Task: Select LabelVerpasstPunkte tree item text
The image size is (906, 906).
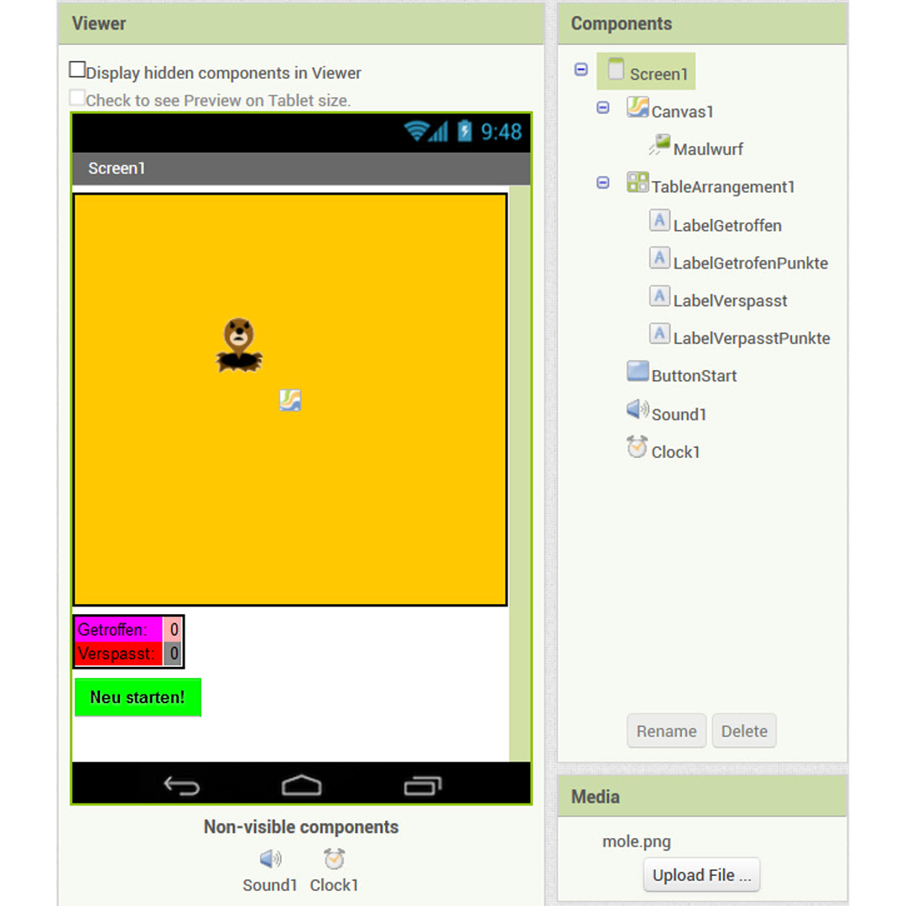Action: pyautogui.click(x=752, y=338)
